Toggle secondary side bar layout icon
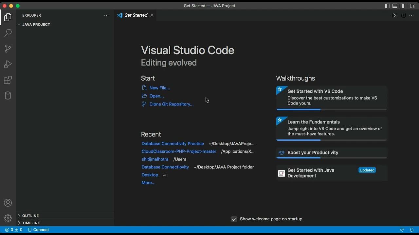This screenshot has width=419, height=235. click(402, 6)
